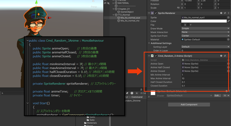Screen dimensions: 231x126
Task: Click the white Color swatch field
Action: 204,21
